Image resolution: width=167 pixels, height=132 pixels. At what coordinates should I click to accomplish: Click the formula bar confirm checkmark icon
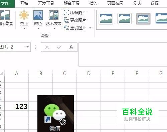(59, 47)
